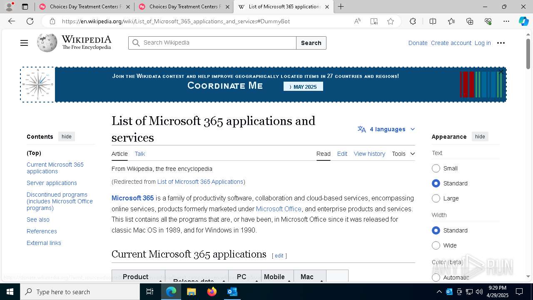Open the View history tab

tap(369, 154)
